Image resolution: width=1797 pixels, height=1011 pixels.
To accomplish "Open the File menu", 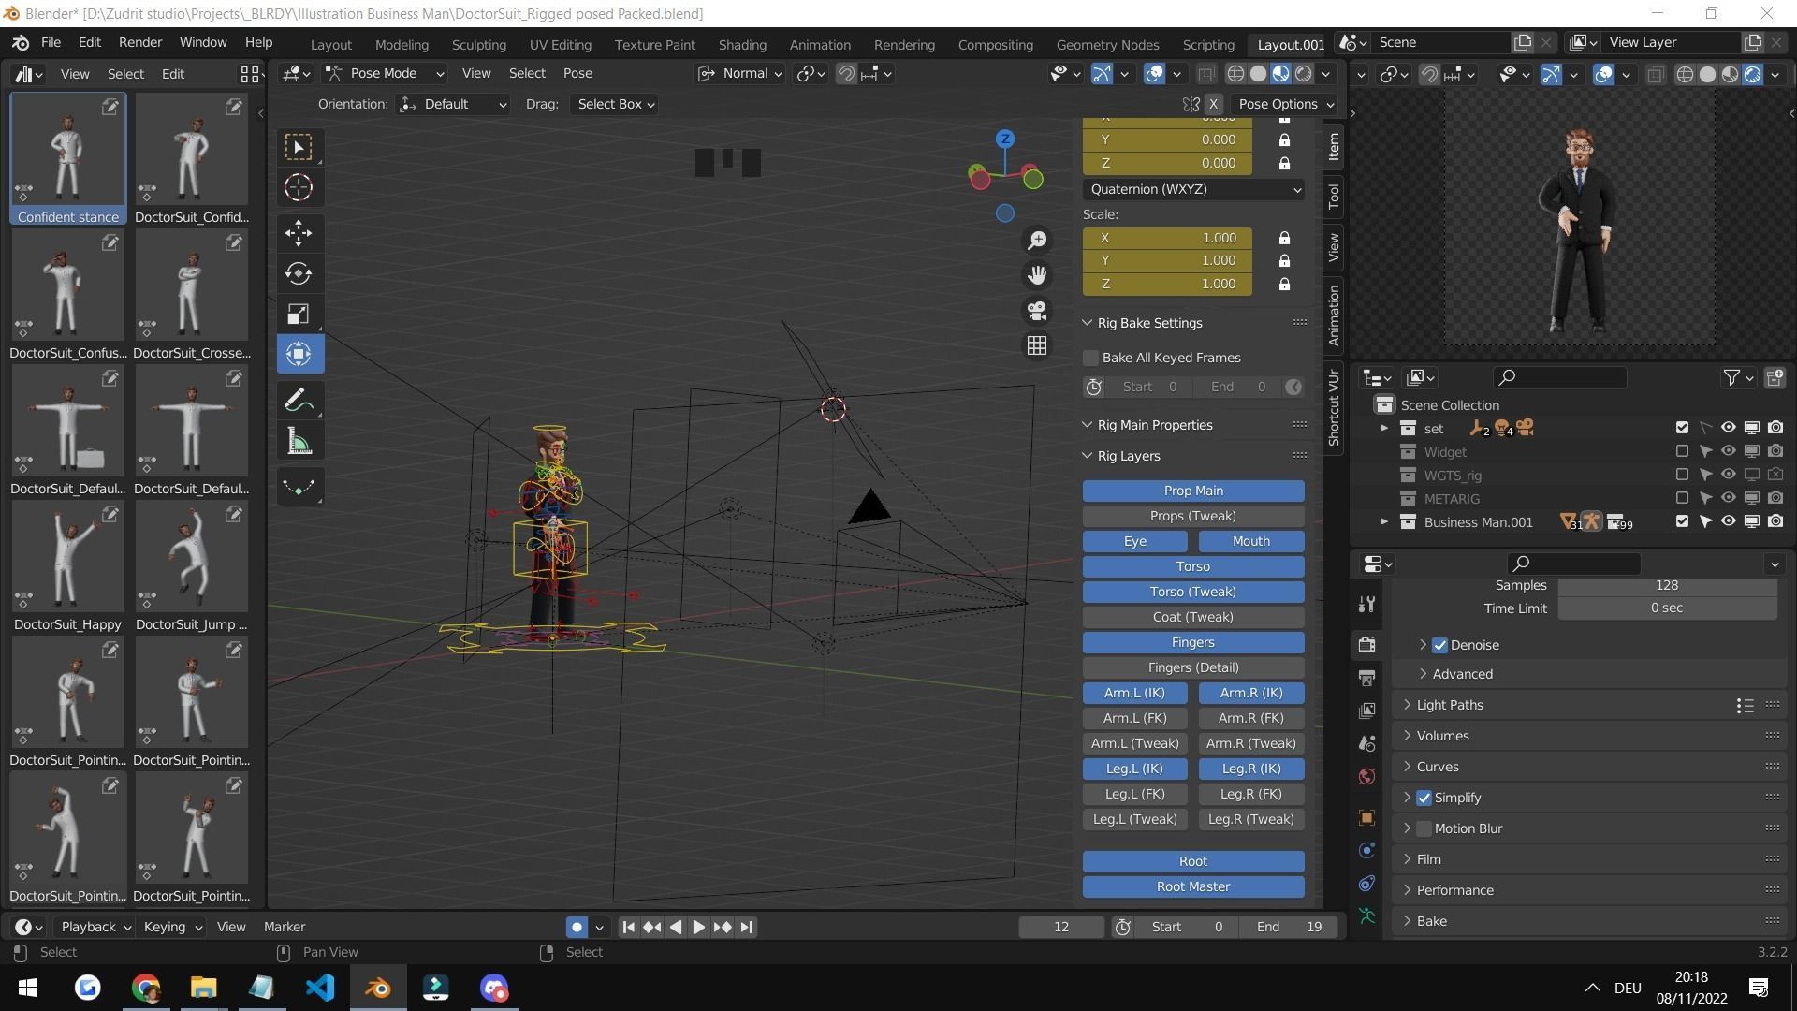I will (51, 42).
